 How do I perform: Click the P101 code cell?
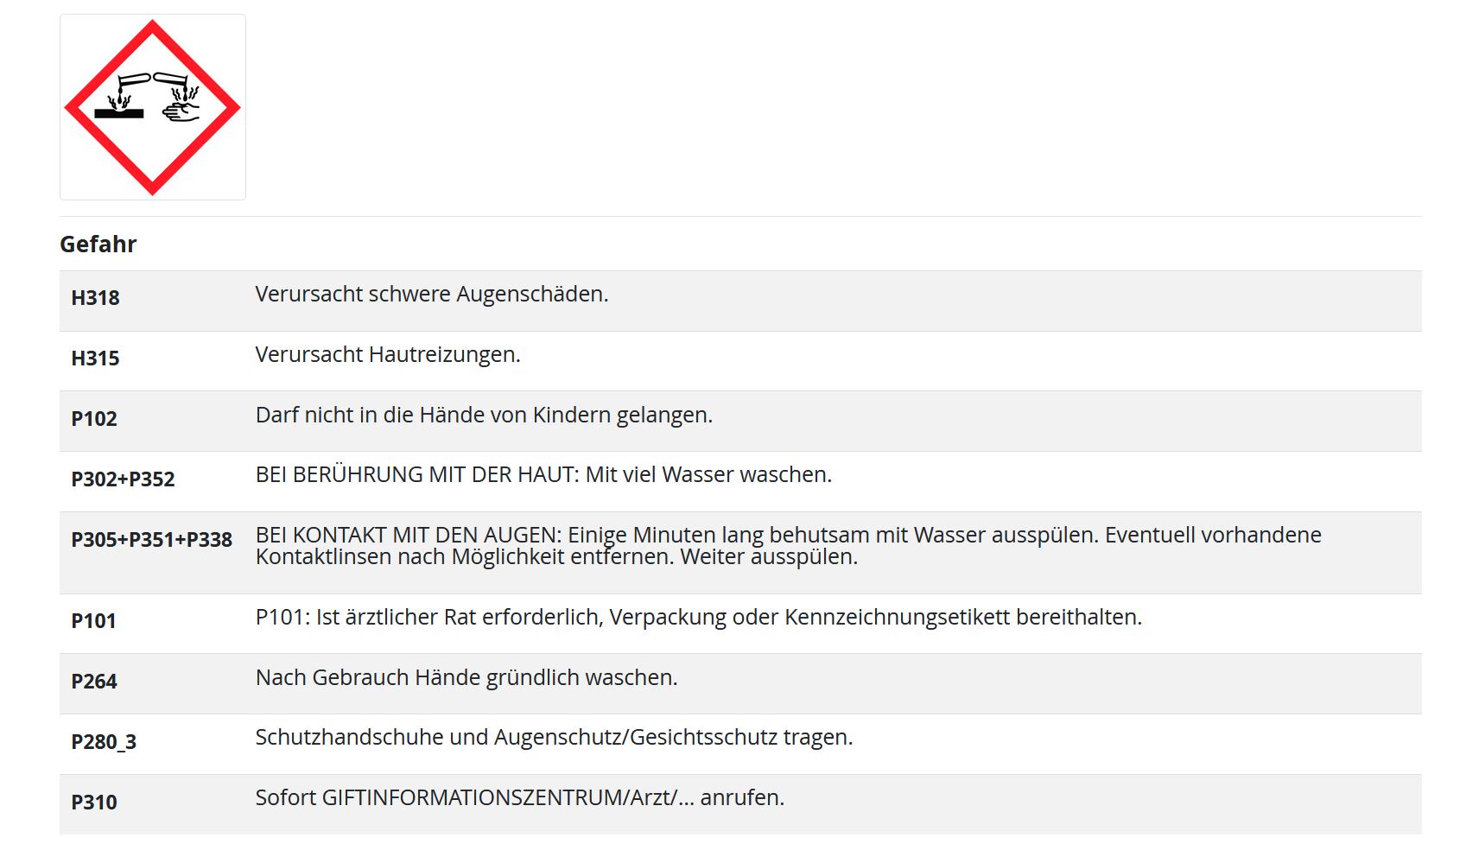(x=93, y=621)
